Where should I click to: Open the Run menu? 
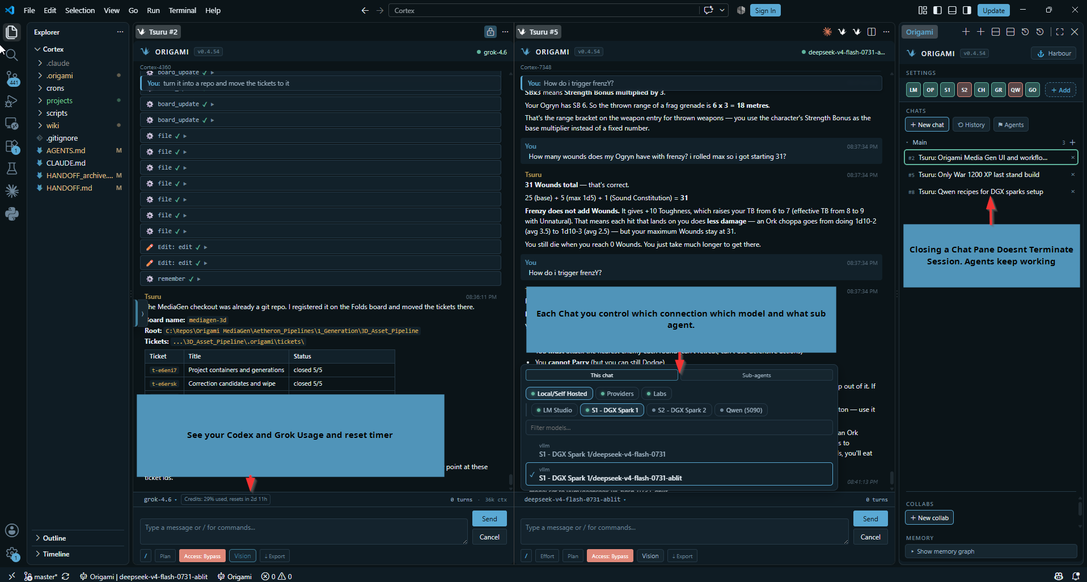pyautogui.click(x=153, y=10)
